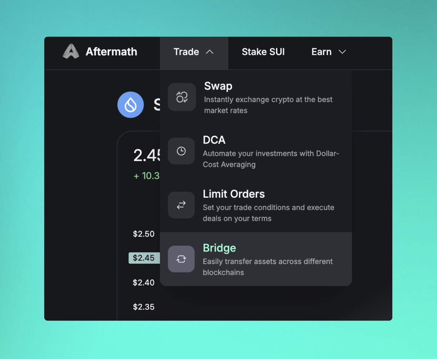The width and height of the screenshot is (437, 359).
Task: Click the blue SUI droplet token icon
Action: coord(131,105)
